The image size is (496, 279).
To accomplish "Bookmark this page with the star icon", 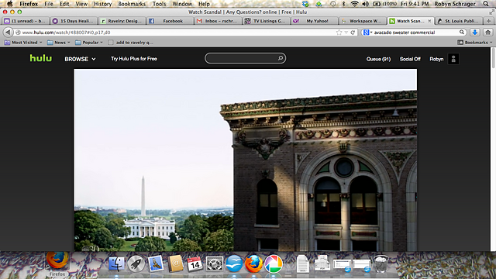I will point(339,33).
